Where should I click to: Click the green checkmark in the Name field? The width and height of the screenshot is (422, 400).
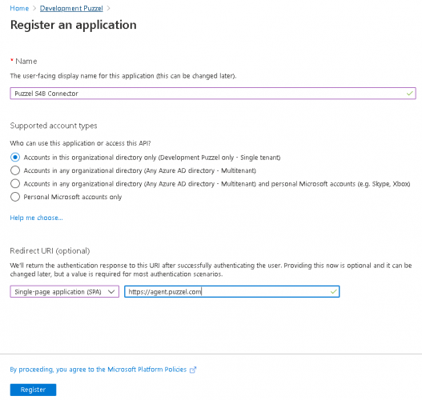pos(409,94)
